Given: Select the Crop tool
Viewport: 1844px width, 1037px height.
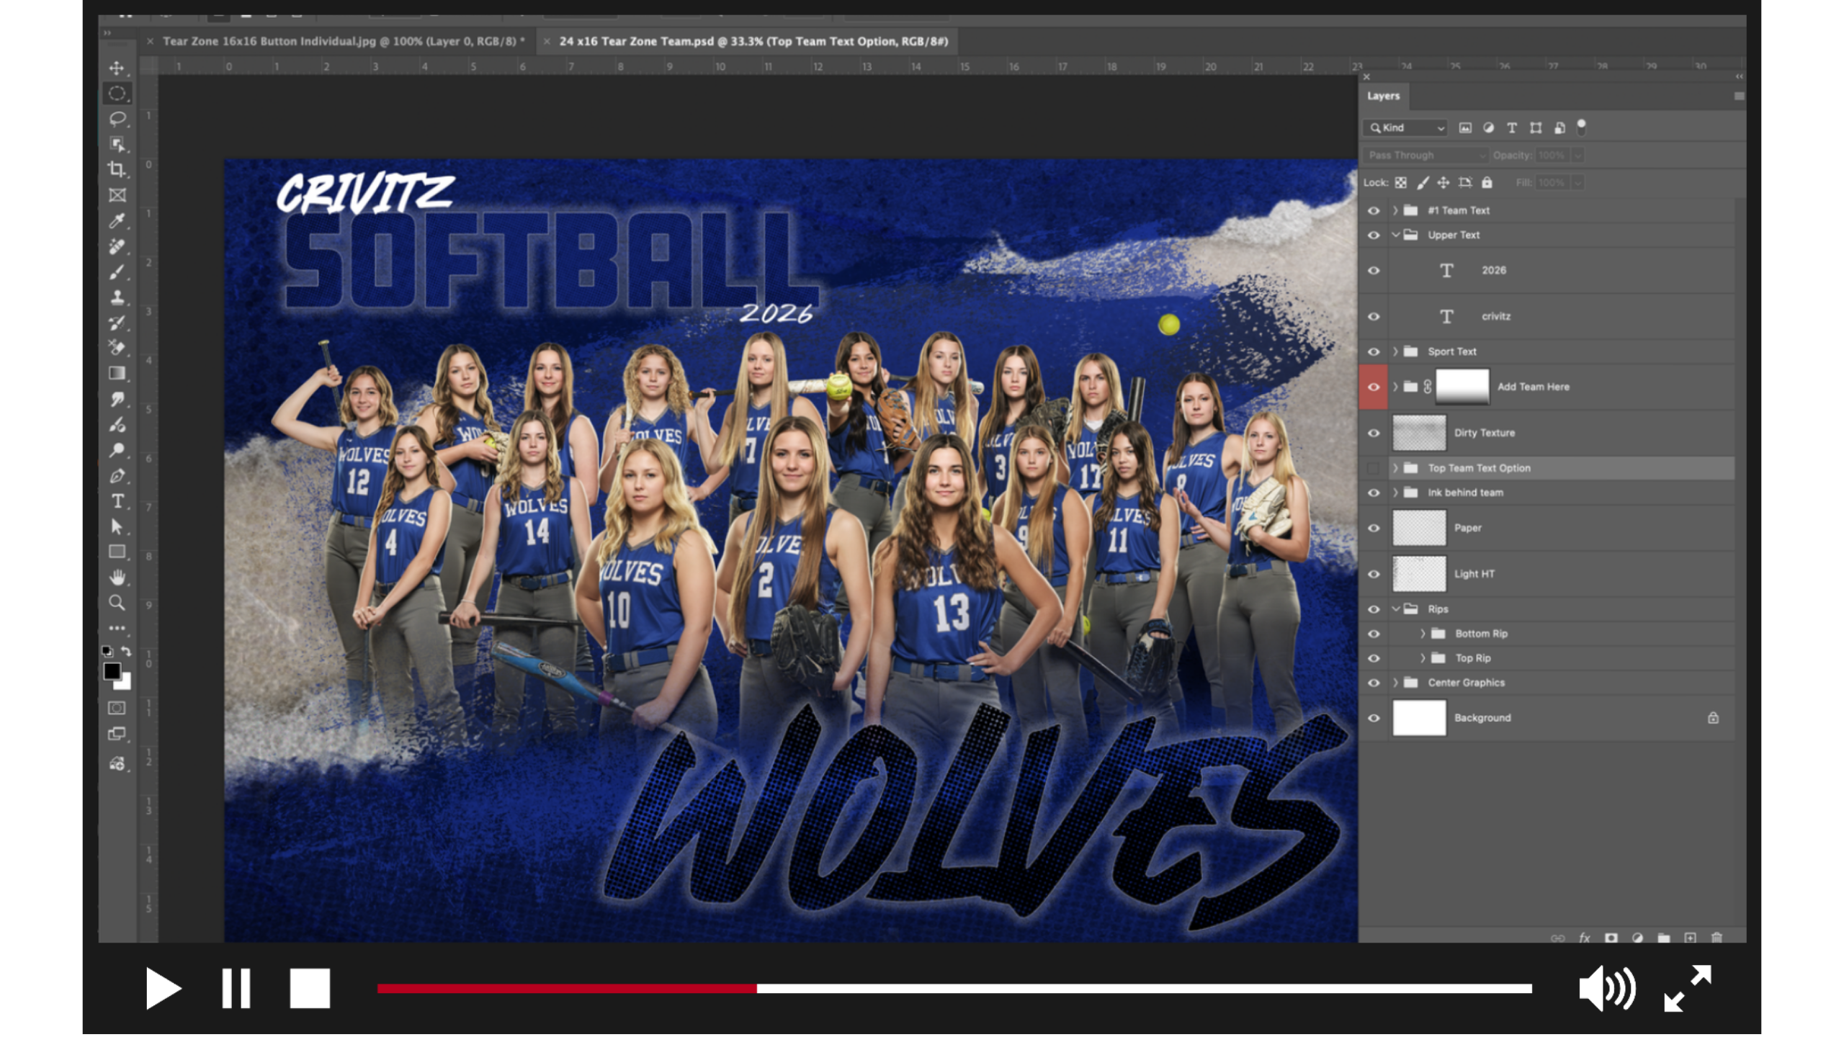Looking at the screenshot, I should pos(116,169).
